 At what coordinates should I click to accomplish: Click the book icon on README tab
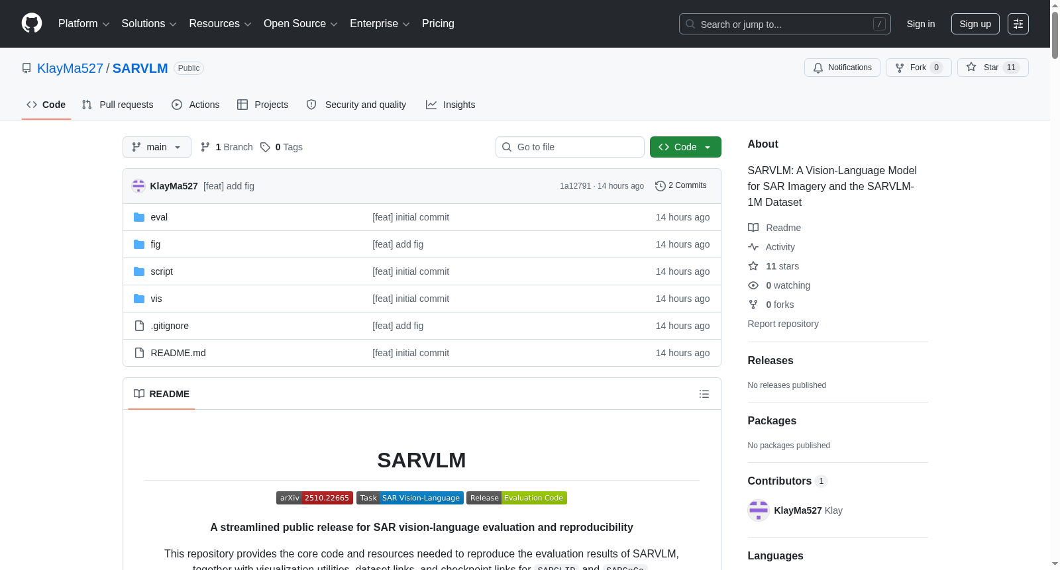(x=139, y=394)
